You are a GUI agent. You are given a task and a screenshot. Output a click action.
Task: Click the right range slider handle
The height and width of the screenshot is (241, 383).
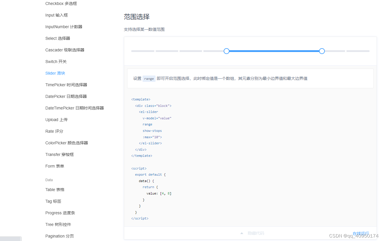click(322, 51)
